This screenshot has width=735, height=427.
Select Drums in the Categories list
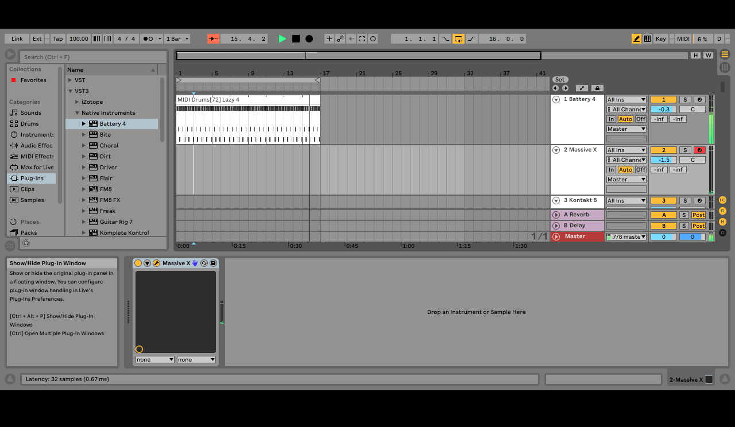click(29, 124)
